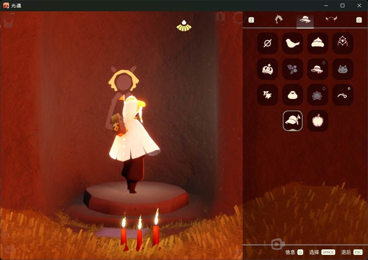Select the ribbon sun hat item

(x=318, y=69)
